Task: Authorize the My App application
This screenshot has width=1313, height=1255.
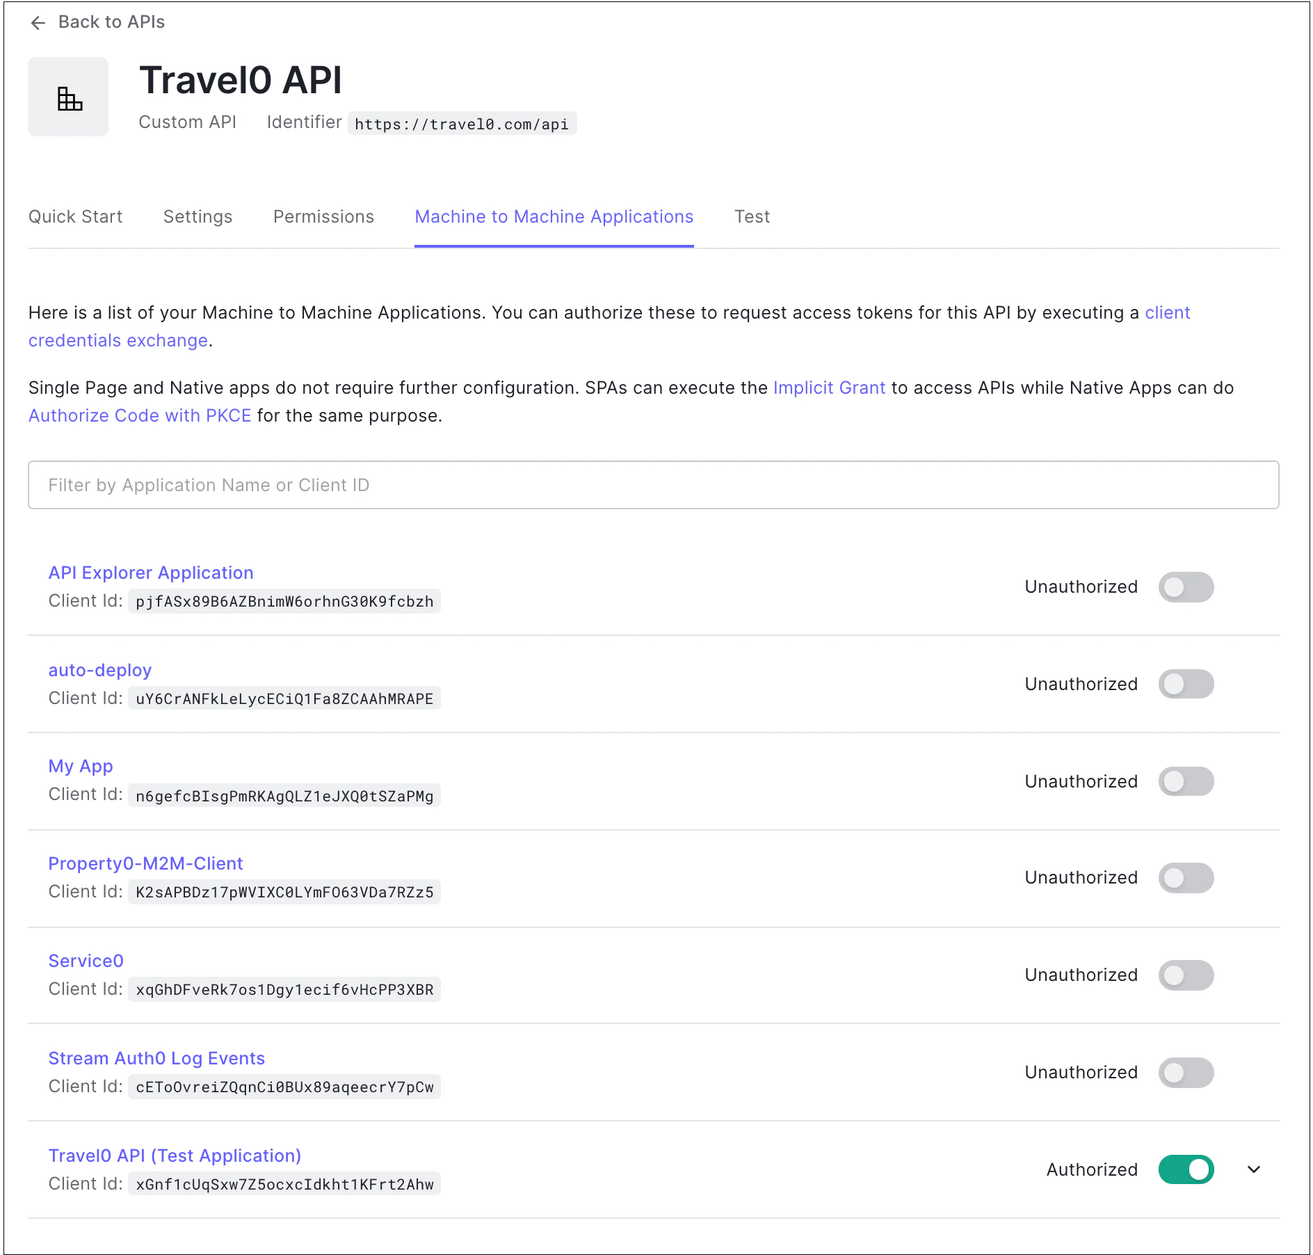Action: pos(1185,781)
